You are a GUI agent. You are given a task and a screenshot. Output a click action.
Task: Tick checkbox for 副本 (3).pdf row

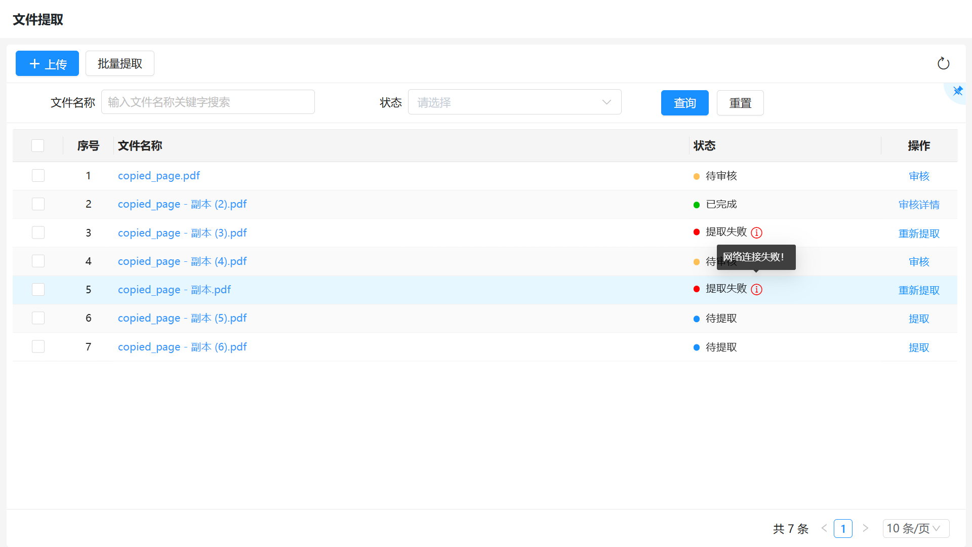[x=38, y=232]
